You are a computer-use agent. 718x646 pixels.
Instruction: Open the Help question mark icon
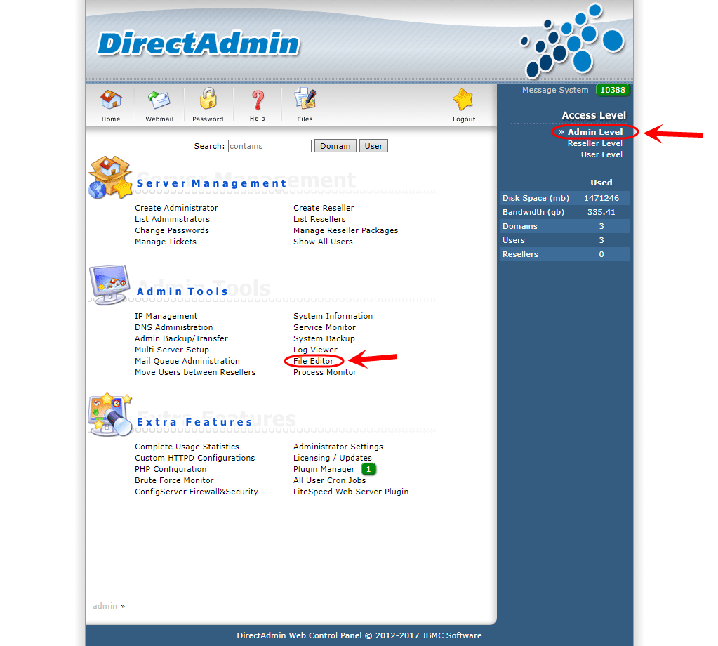click(258, 100)
